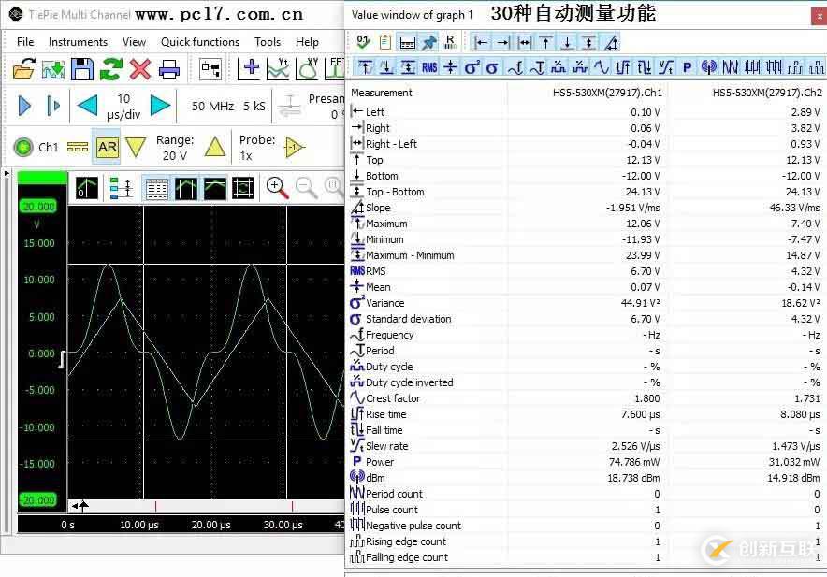This screenshot has width=827, height=577.
Task: Increase time base with right cyan arrow
Action: tap(160, 106)
